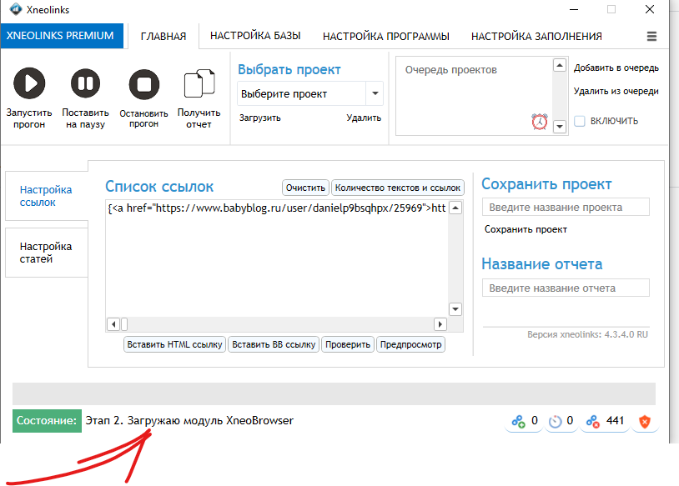The image size is (679, 486).
Task: Open НАСТРОЙКА ПРОГРАММЫ tab
Action: coord(386,37)
